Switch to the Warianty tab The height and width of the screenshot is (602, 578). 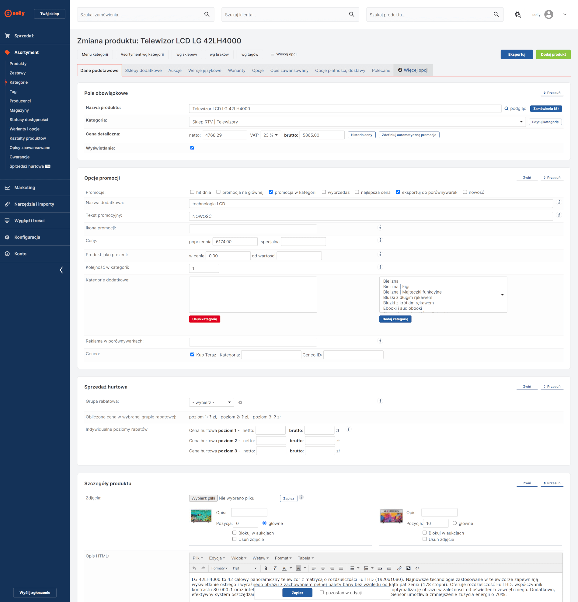pos(236,70)
